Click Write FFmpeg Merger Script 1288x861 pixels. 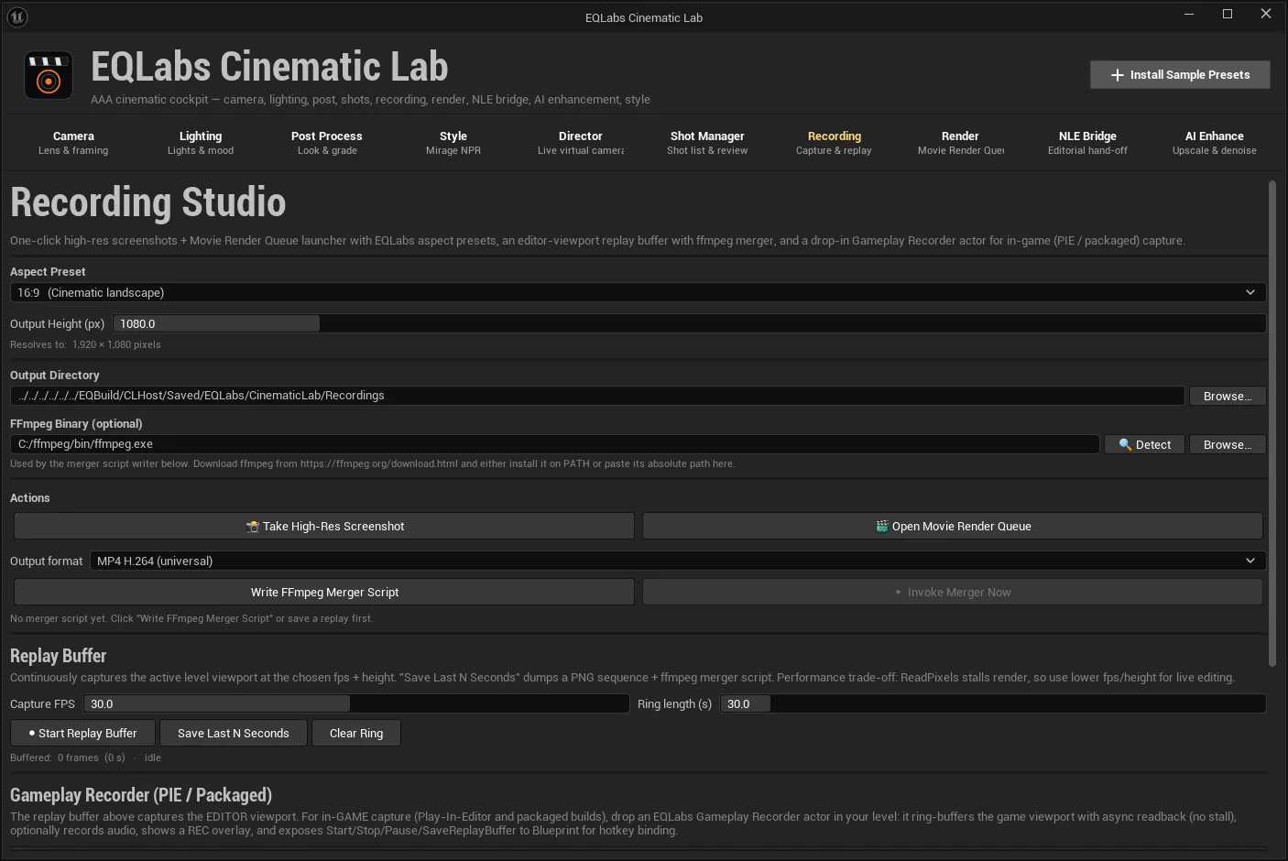tap(324, 593)
